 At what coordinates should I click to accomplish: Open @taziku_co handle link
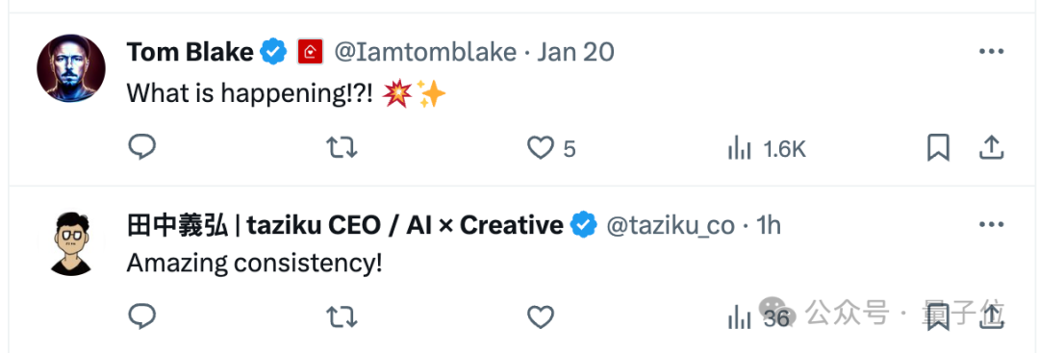pyautogui.click(x=671, y=226)
